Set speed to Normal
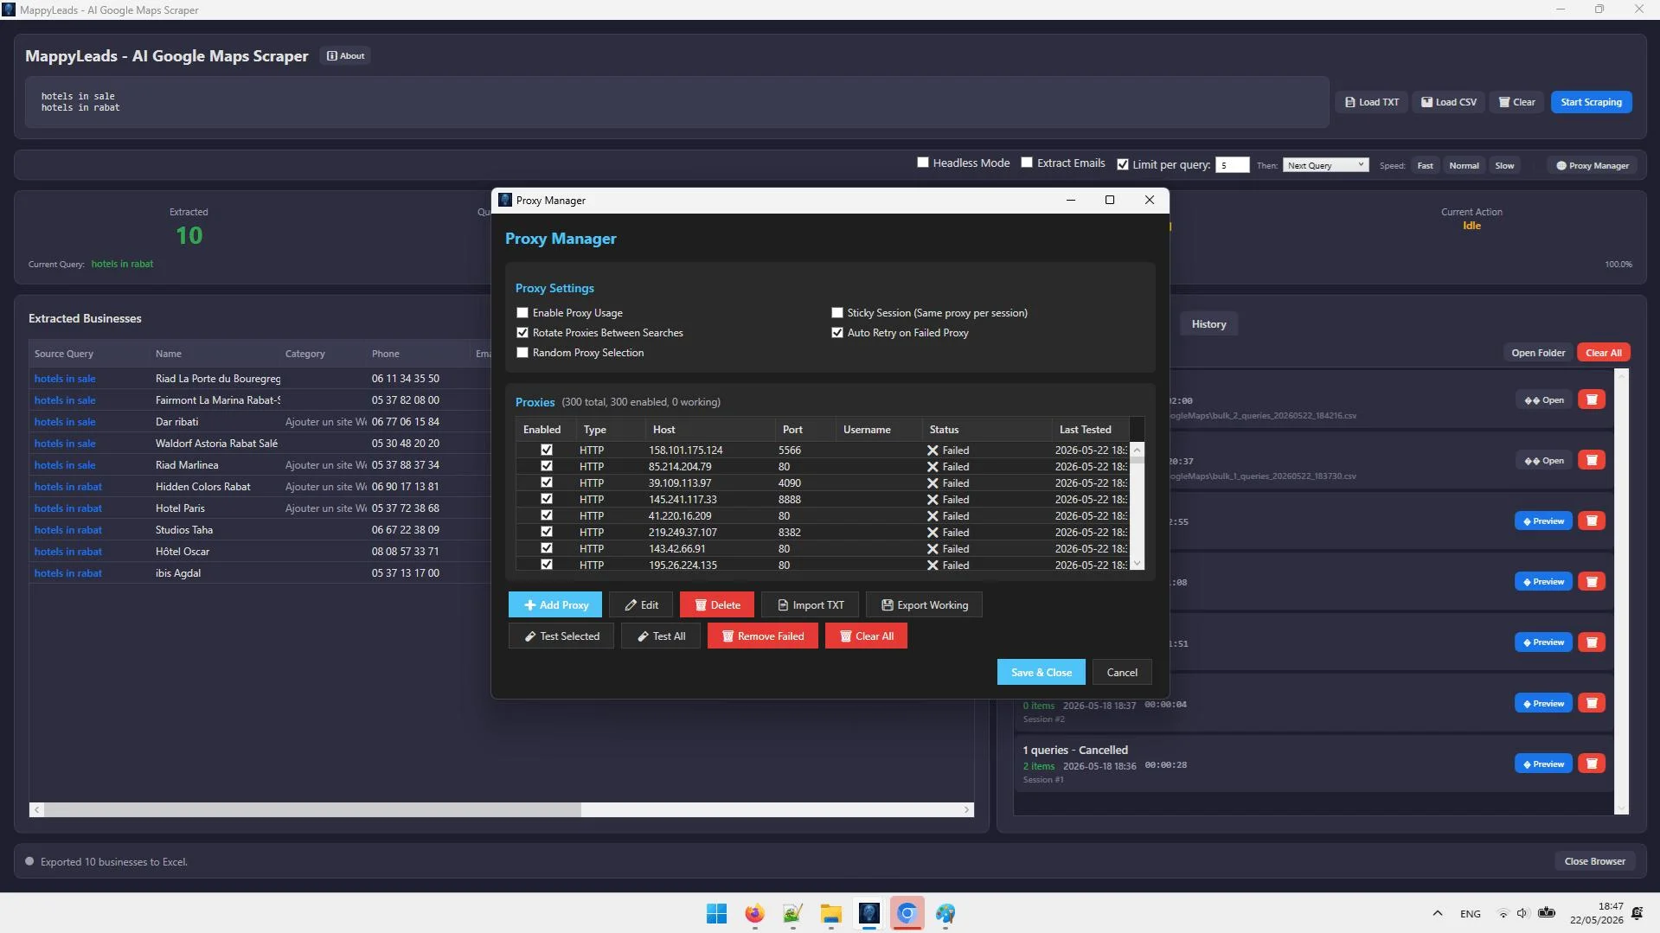This screenshot has width=1660, height=933. (1464, 165)
